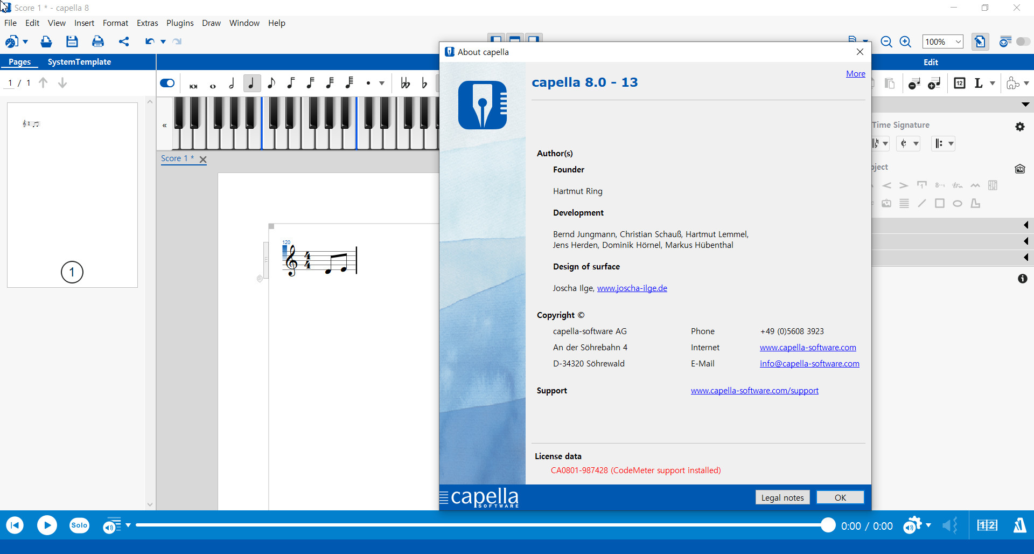
Task: Select the 128th note value
Action: pyautogui.click(x=349, y=83)
